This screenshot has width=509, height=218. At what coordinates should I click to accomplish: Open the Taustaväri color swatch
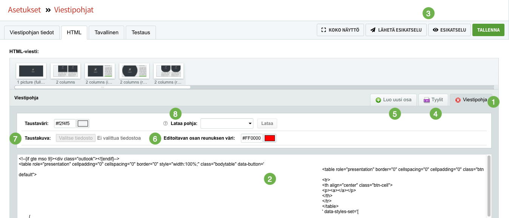[83, 123]
